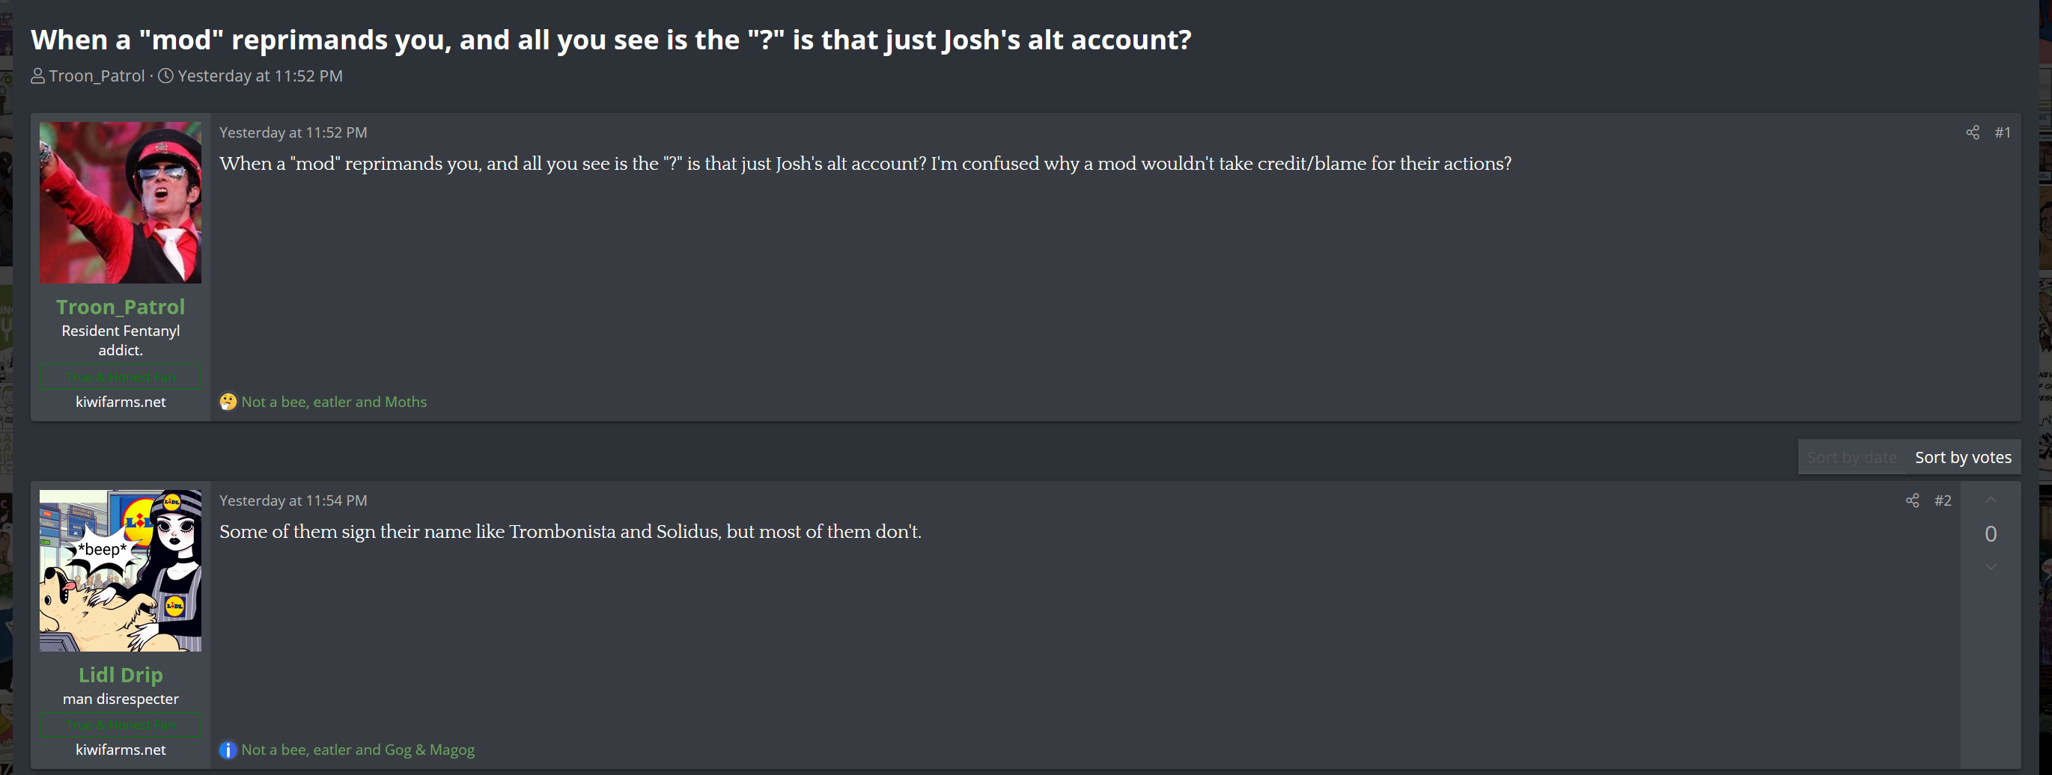
Task: Open post #1 permalink
Action: [x=2003, y=133]
